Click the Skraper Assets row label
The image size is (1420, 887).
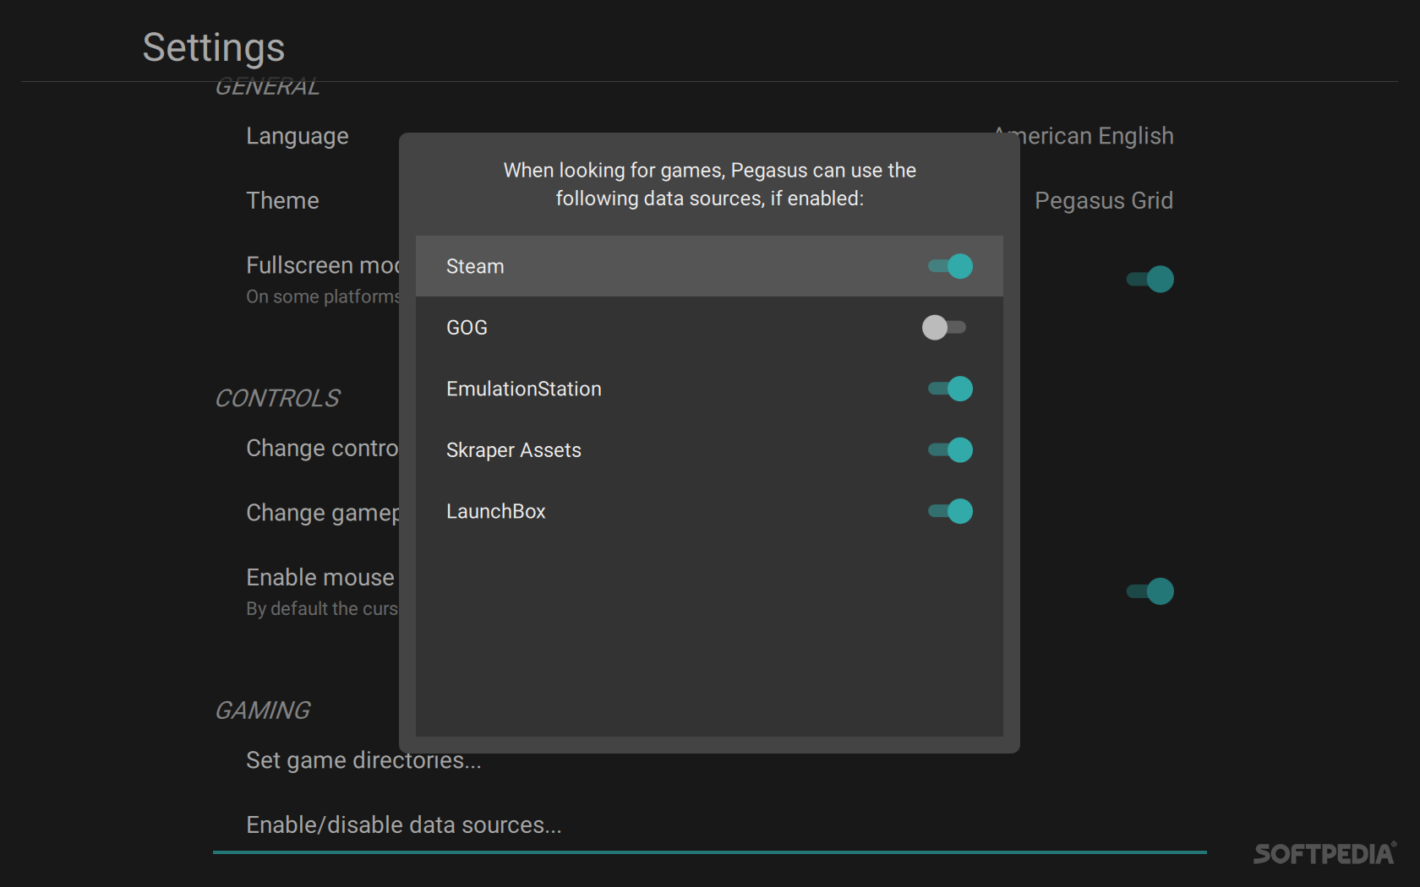(514, 450)
